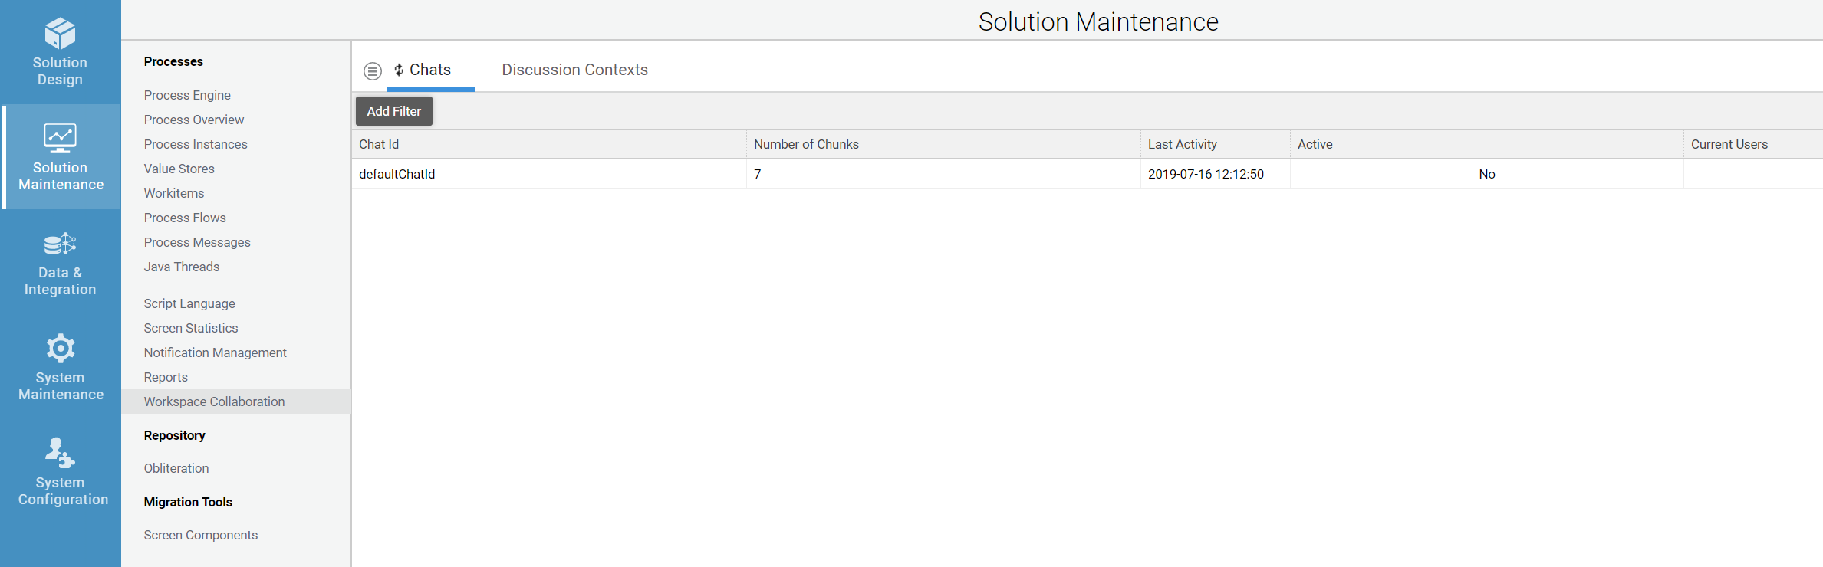Open the Data & Integration icon

pos(60,244)
